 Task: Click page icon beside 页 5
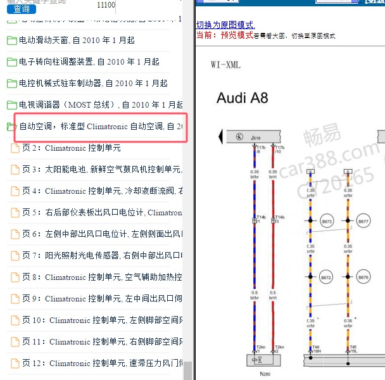pyautogui.click(x=15, y=213)
